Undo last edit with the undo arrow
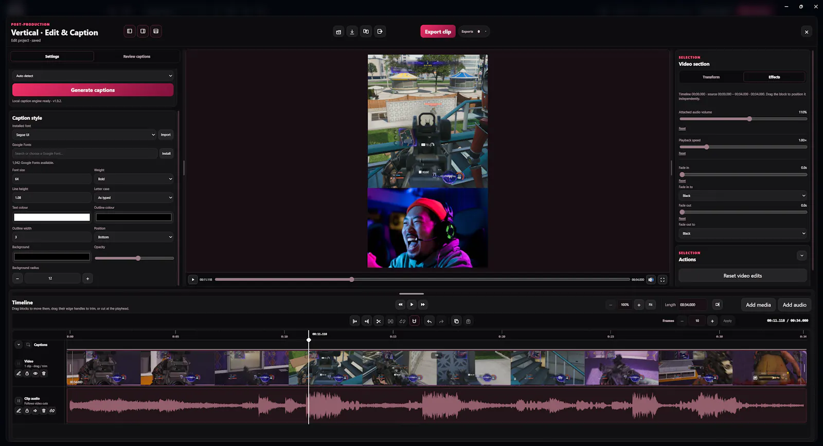 tap(430, 321)
